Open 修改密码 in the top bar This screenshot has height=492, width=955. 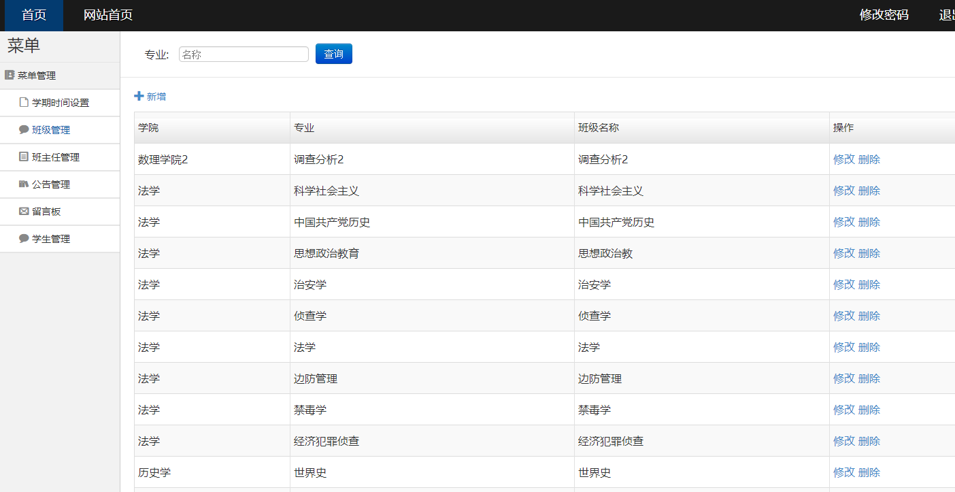(884, 15)
